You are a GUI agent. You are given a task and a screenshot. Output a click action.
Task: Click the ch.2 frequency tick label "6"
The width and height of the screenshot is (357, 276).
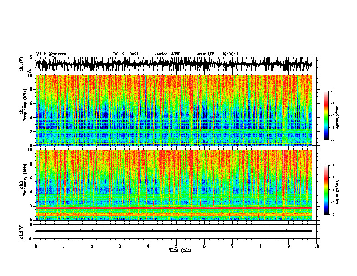click(32, 178)
